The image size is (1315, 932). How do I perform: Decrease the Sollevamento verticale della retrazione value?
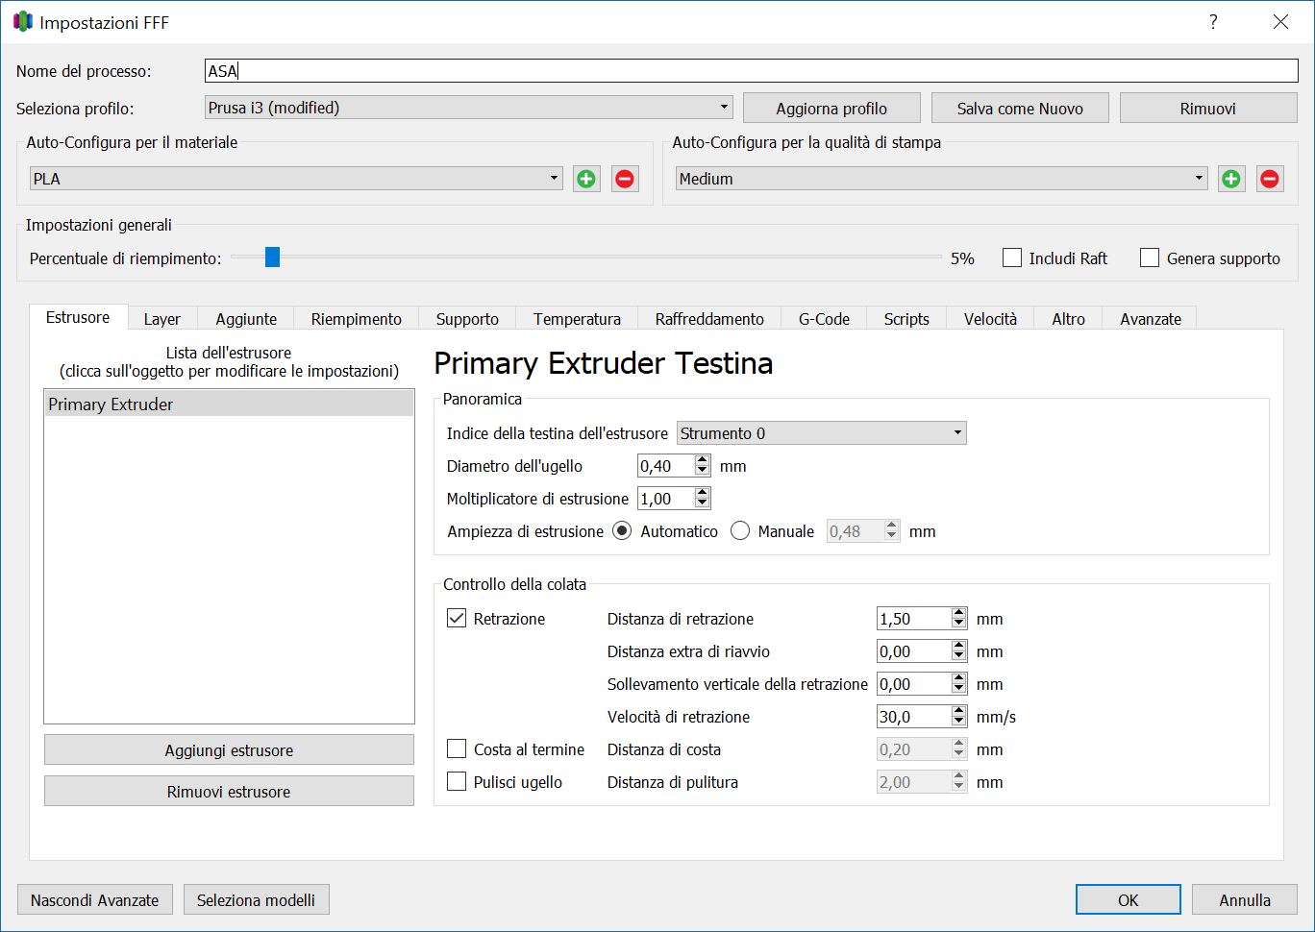[x=958, y=689]
